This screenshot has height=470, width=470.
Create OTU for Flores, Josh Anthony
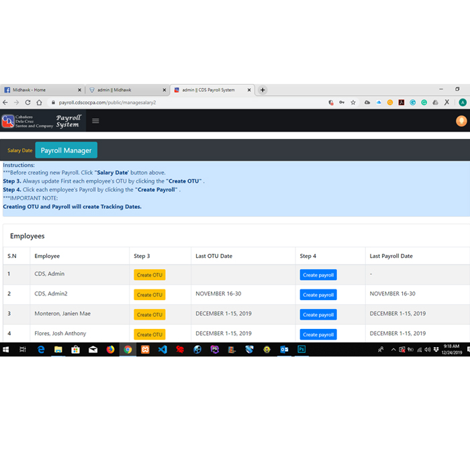coord(149,334)
